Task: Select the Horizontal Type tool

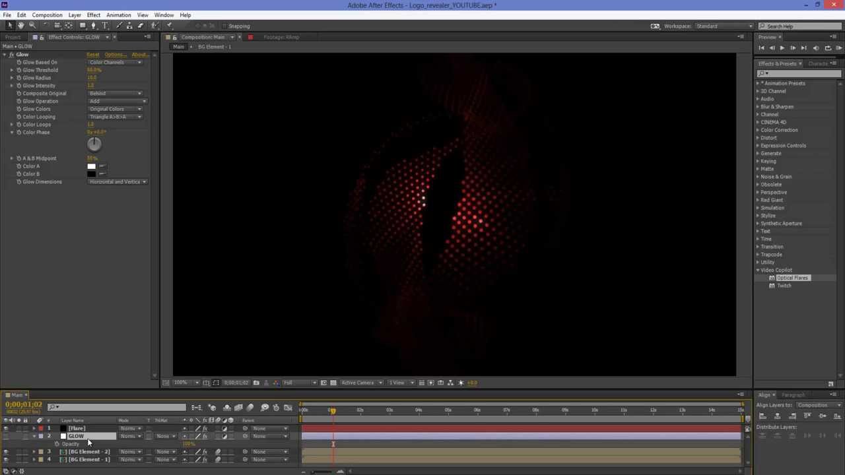Action: (105, 26)
